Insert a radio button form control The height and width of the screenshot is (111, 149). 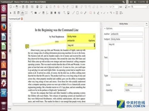coord(55,13)
